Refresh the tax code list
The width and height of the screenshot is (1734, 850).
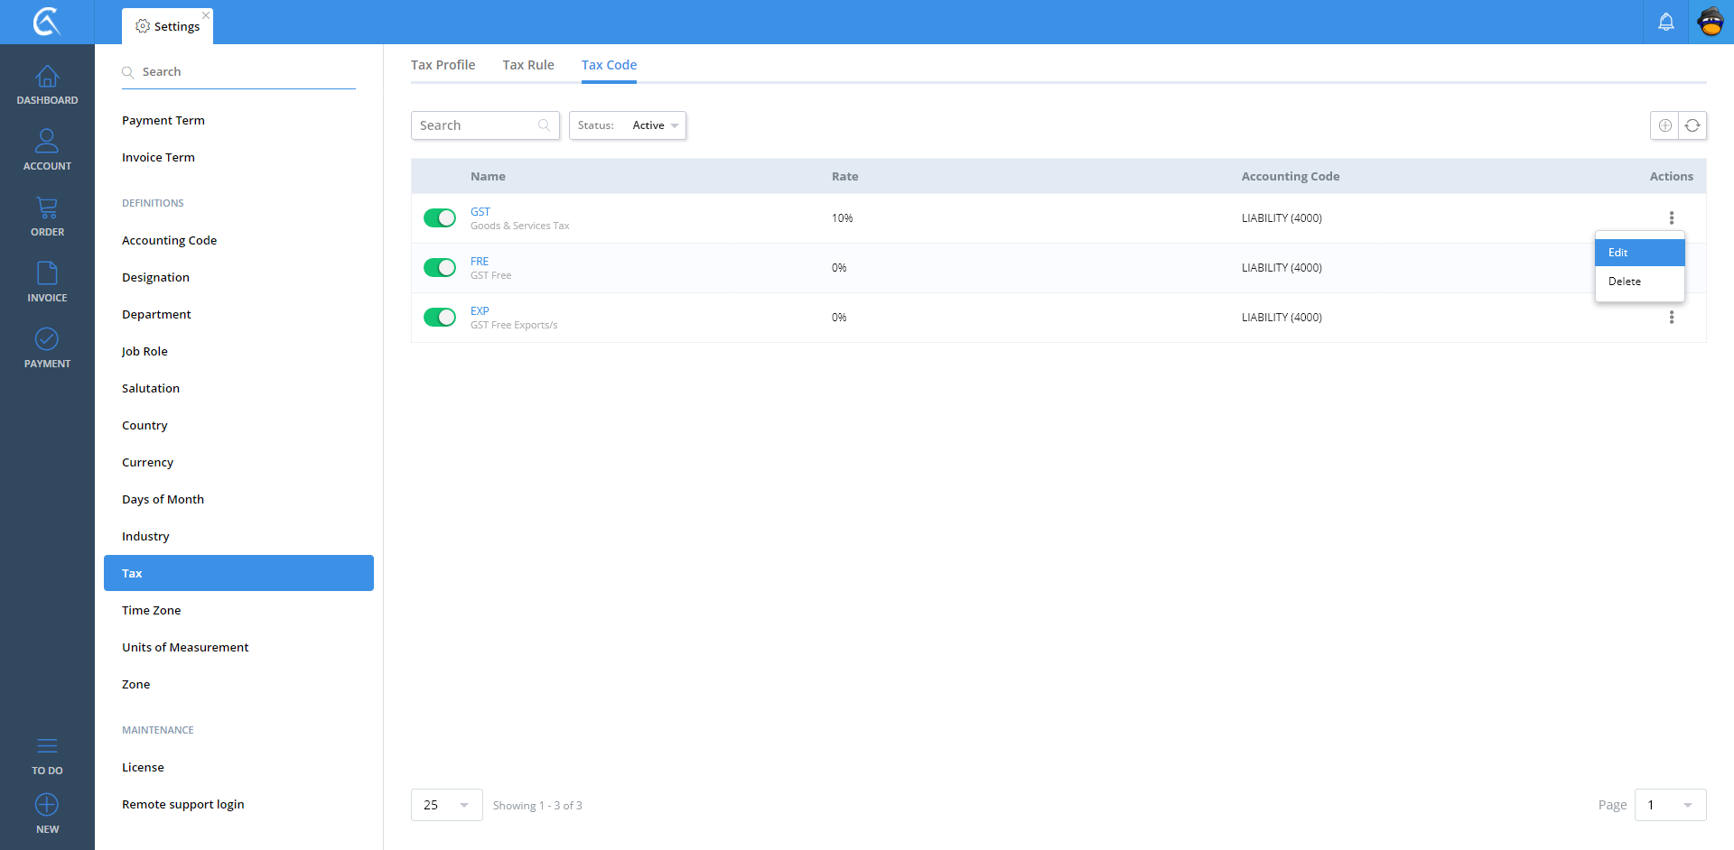(x=1692, y=125)
